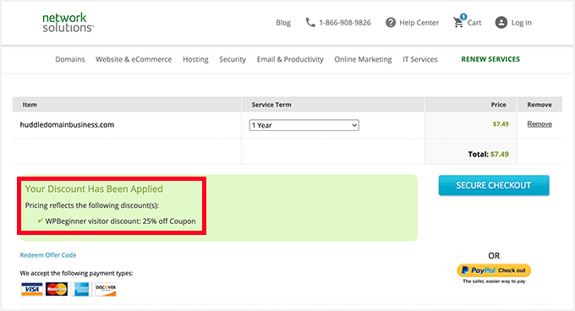This screenshot has width=575, height=311.
Task: Click the Total: $7.49 amount
Action: click(x=488, y=154)
